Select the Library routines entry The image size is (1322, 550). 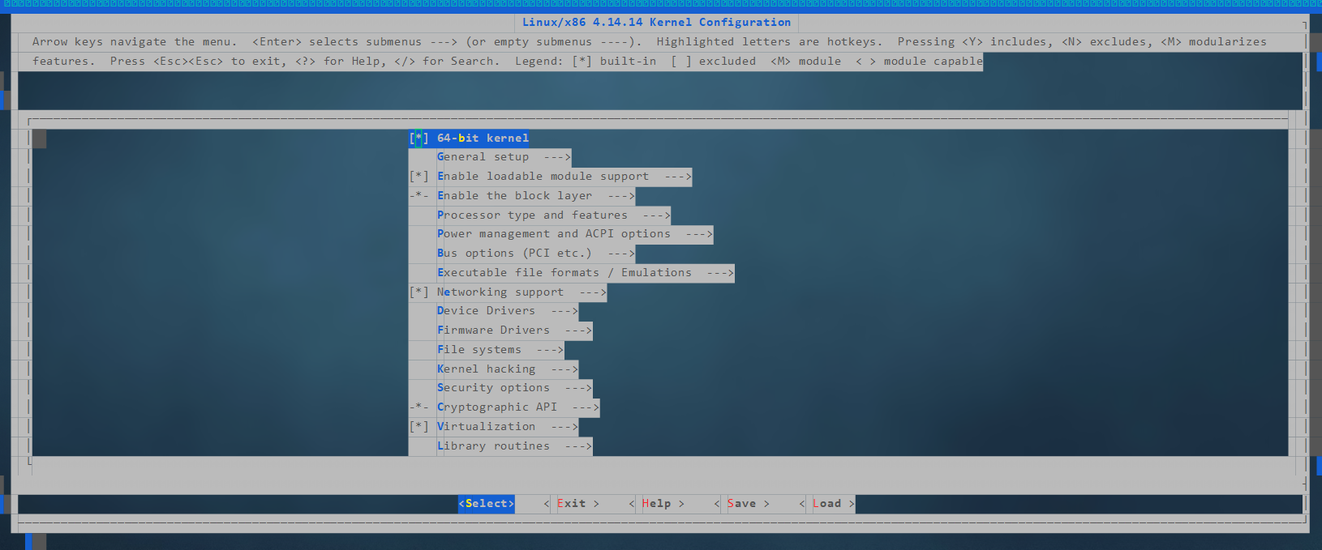(515, 446)
